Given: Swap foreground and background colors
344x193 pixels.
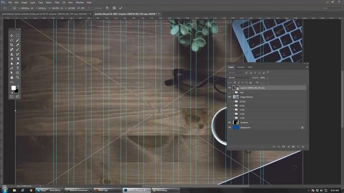Looking at the screenshot, I should click(18, 87).
